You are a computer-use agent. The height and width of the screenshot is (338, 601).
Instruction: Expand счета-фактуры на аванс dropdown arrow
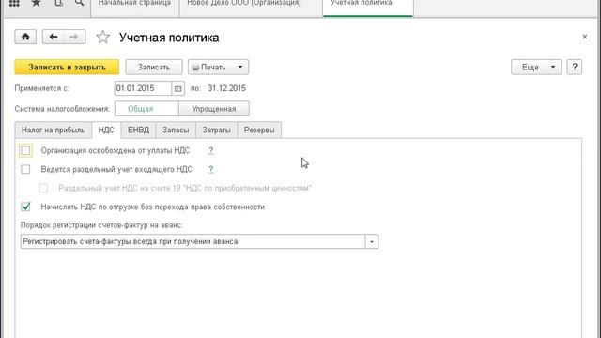pos(372,242)
